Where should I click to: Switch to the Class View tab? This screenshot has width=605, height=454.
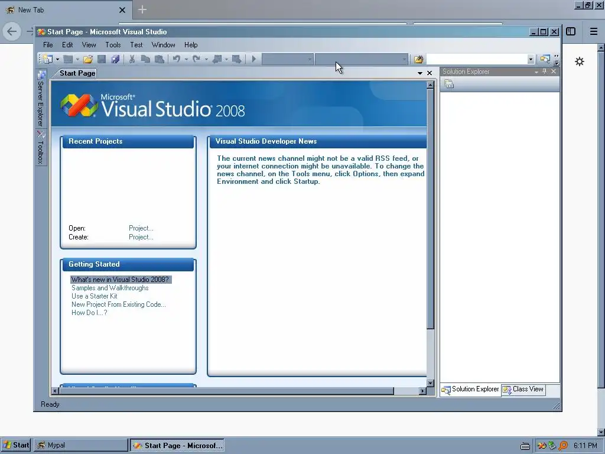pos(523,390)
